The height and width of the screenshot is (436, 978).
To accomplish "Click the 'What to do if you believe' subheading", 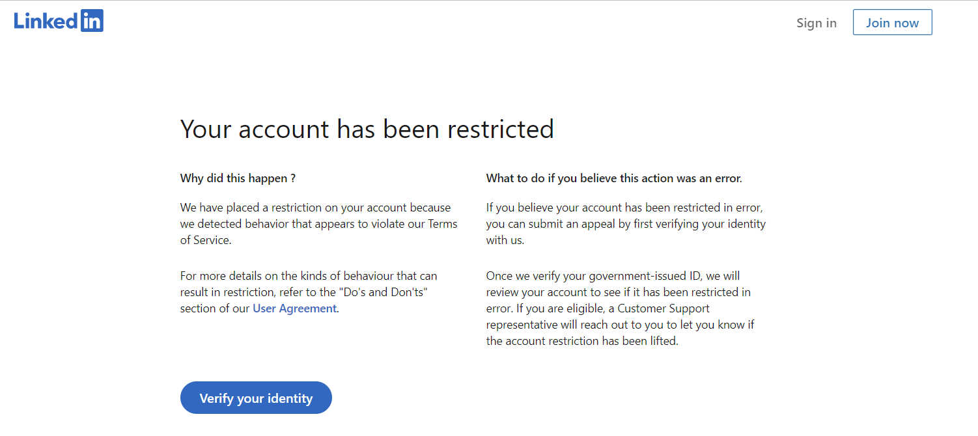I will click(613, 178).
